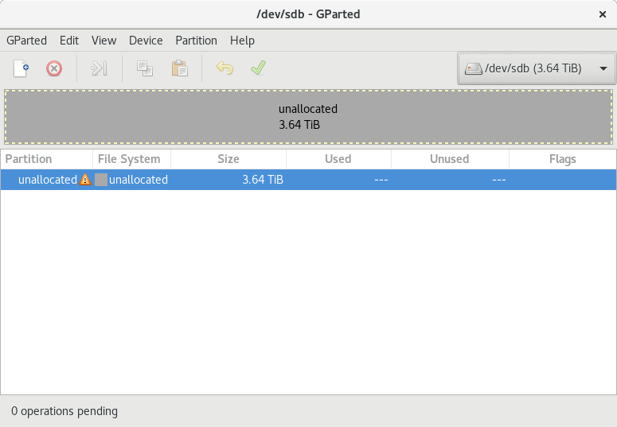Click the hard drive icon in device selector
The width and height of the screenshot is (617, 427).
(x=474, y=69)
